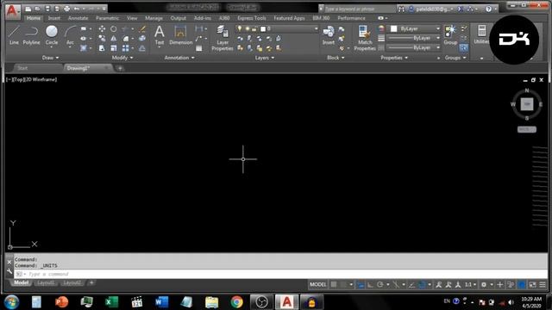
Task: Toggle Object Snap in status bar
Action: coord(422,284)
